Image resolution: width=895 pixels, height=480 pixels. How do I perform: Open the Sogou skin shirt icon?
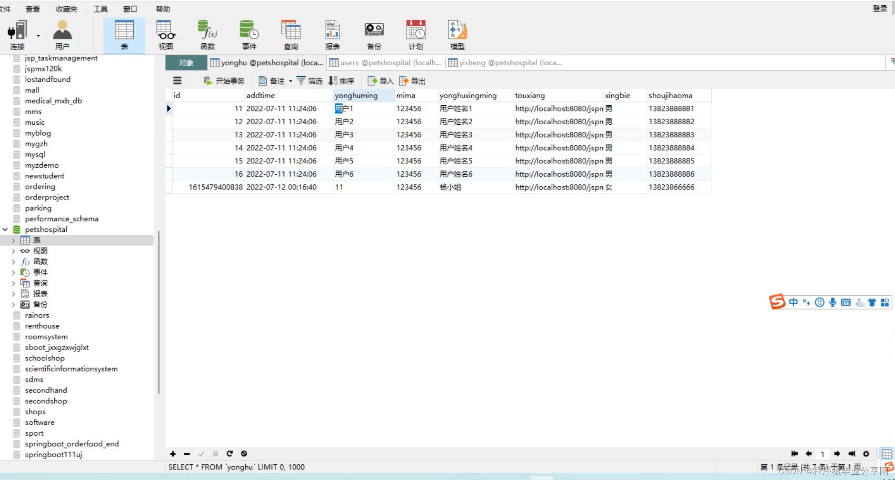click(872, 302)
